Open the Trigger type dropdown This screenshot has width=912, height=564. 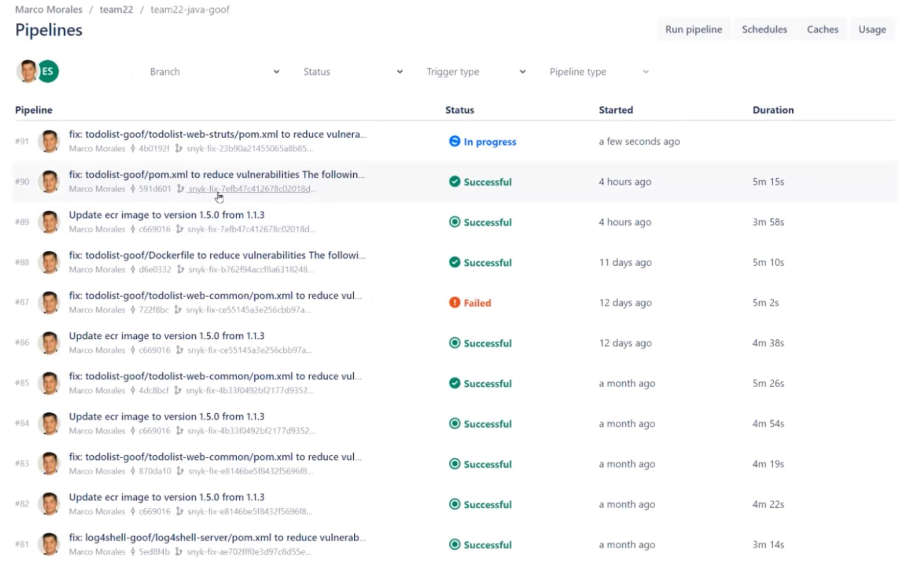(476, 72)
